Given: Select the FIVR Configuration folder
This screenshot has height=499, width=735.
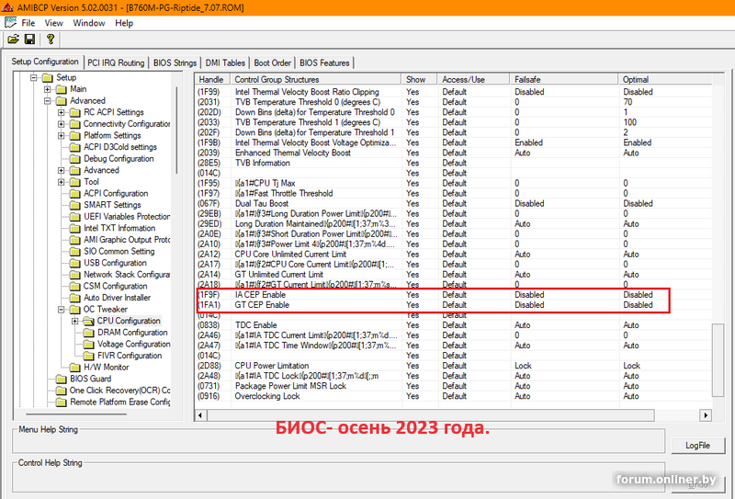Looking at the screenshot, I should (130, 356).
